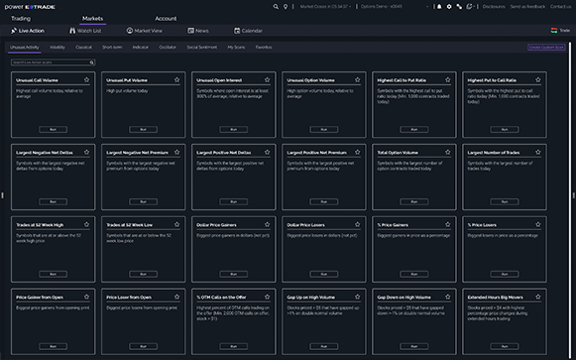Image resolution: width=576 pixels, height=360 pixels.
Task: Open the symbol search magnifier in header
Action: tap(276, 7)
